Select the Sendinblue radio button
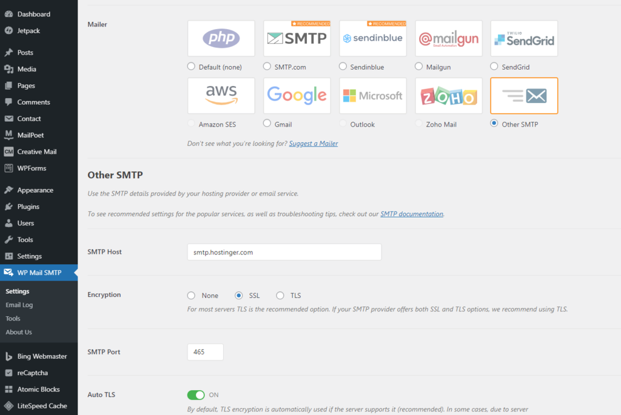Viewport: 621px width, 415px height. point(343,67)
